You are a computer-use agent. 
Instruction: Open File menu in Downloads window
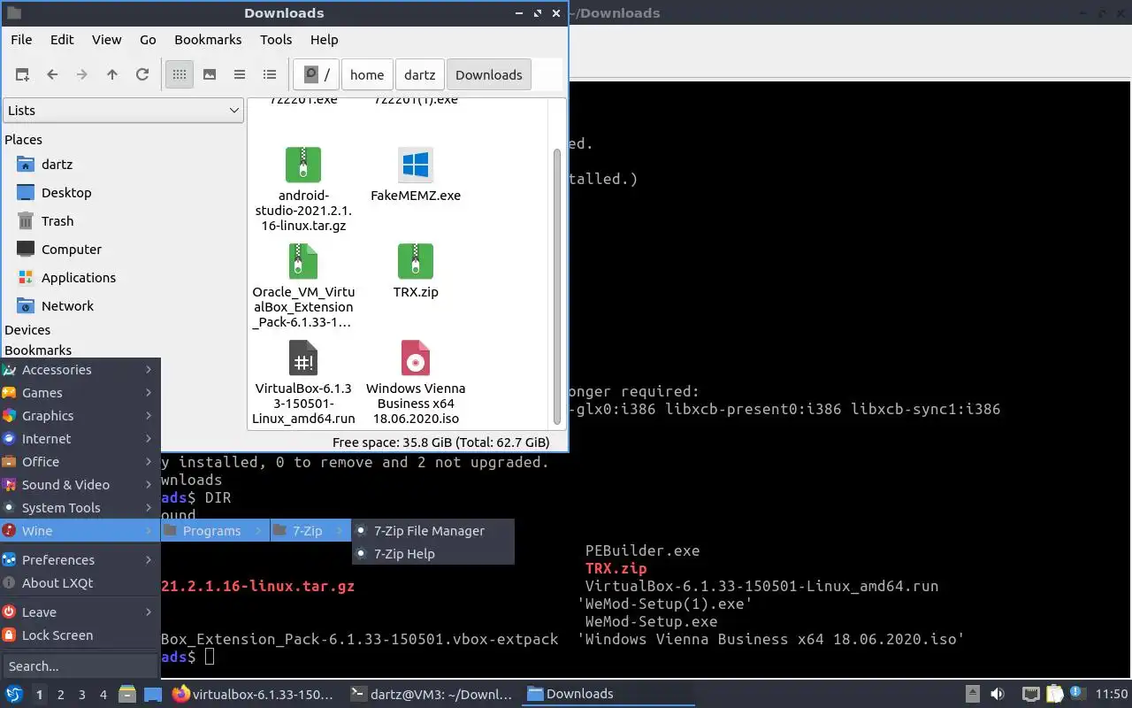(21, 40)
